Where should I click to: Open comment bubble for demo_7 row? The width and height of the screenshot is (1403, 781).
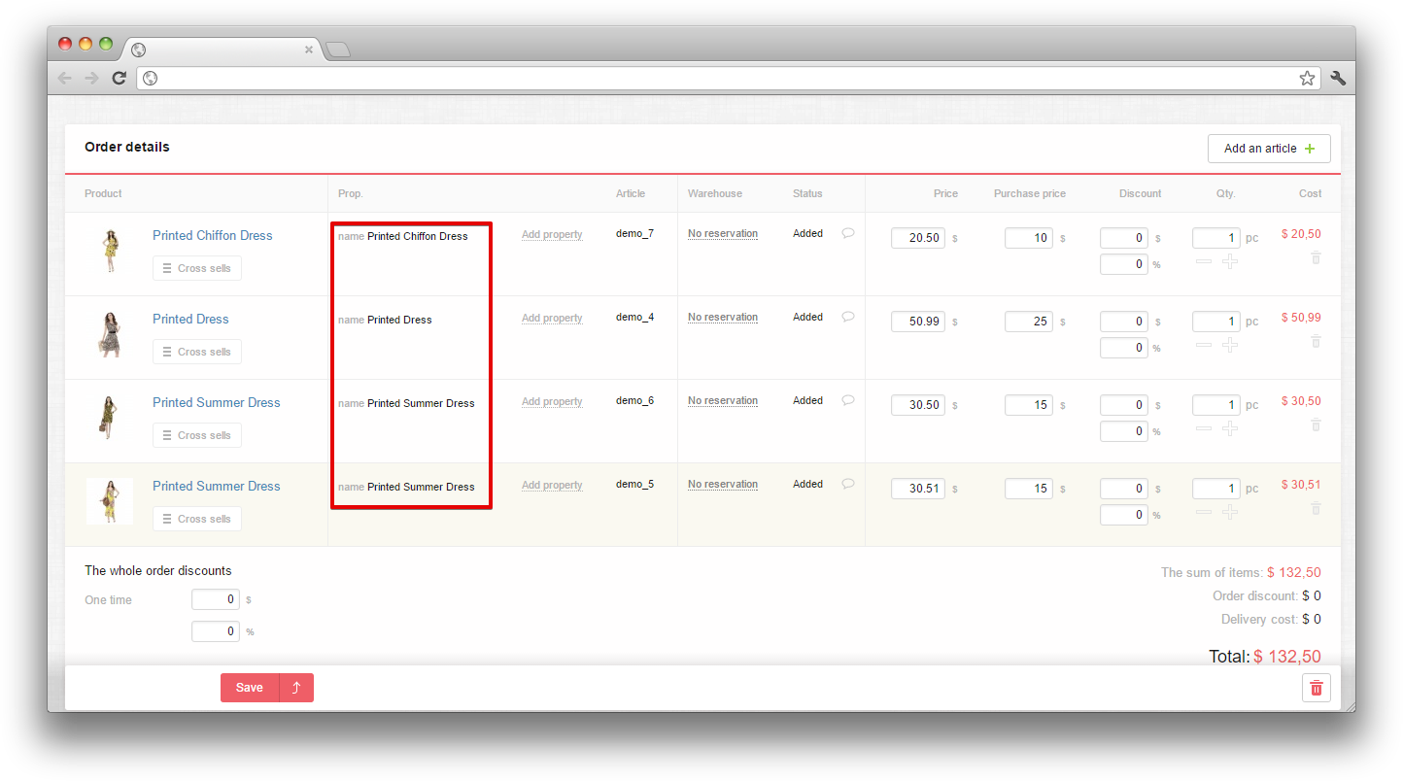[x=847, y=233]
